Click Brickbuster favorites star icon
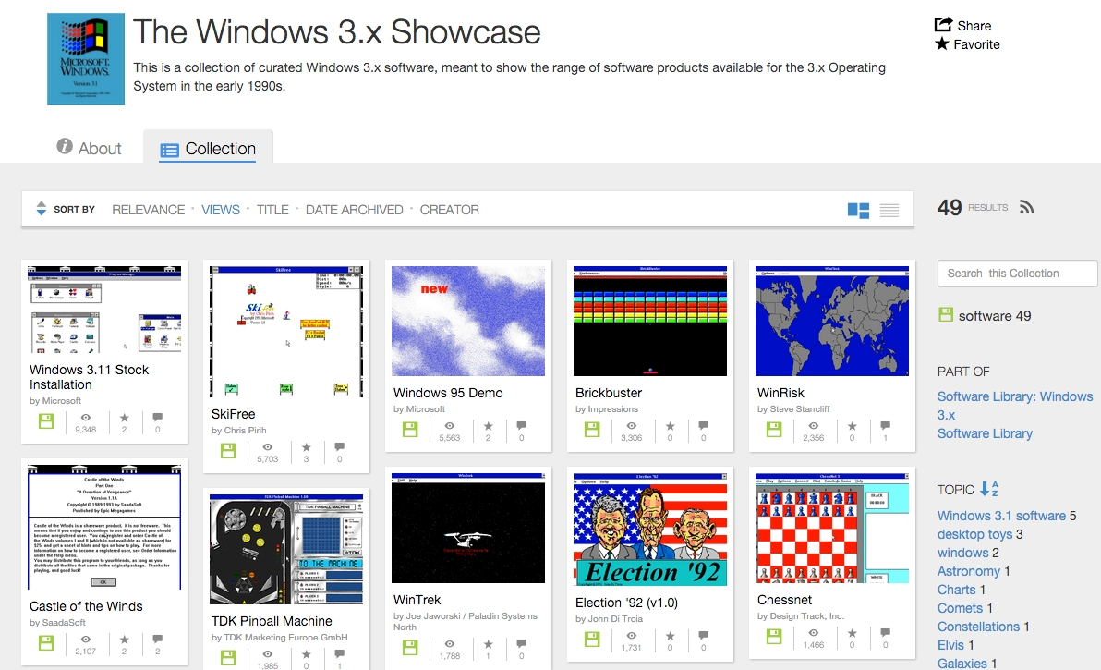This screenshot has width=1101, height=670. tap(670, 426)
